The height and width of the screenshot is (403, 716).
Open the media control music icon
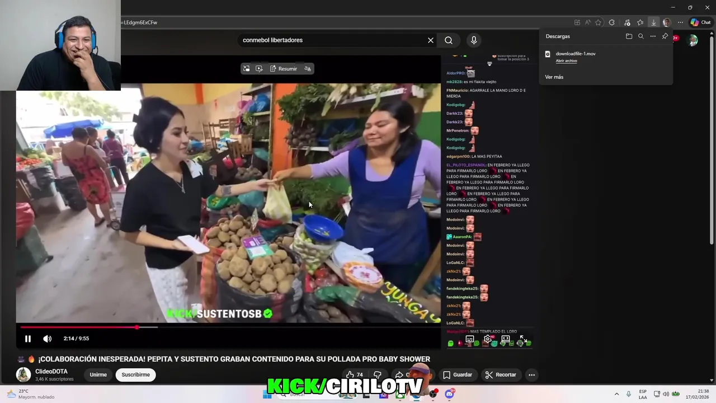pos(627,22)
